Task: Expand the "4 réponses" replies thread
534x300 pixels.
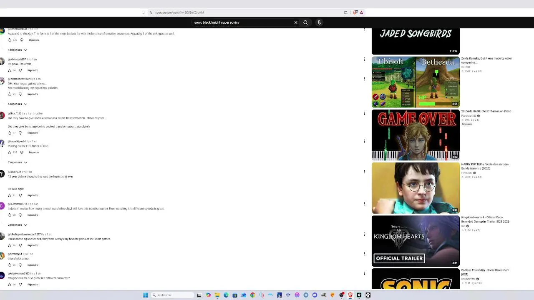Action: (18, 50)
